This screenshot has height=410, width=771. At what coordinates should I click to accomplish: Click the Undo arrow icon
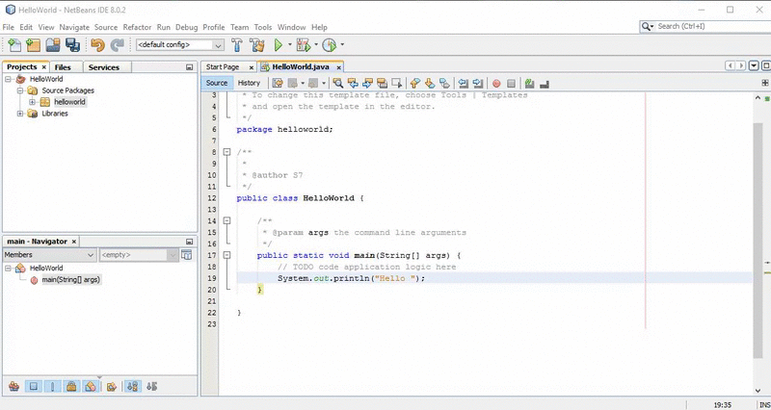click(x=98, y=45)
